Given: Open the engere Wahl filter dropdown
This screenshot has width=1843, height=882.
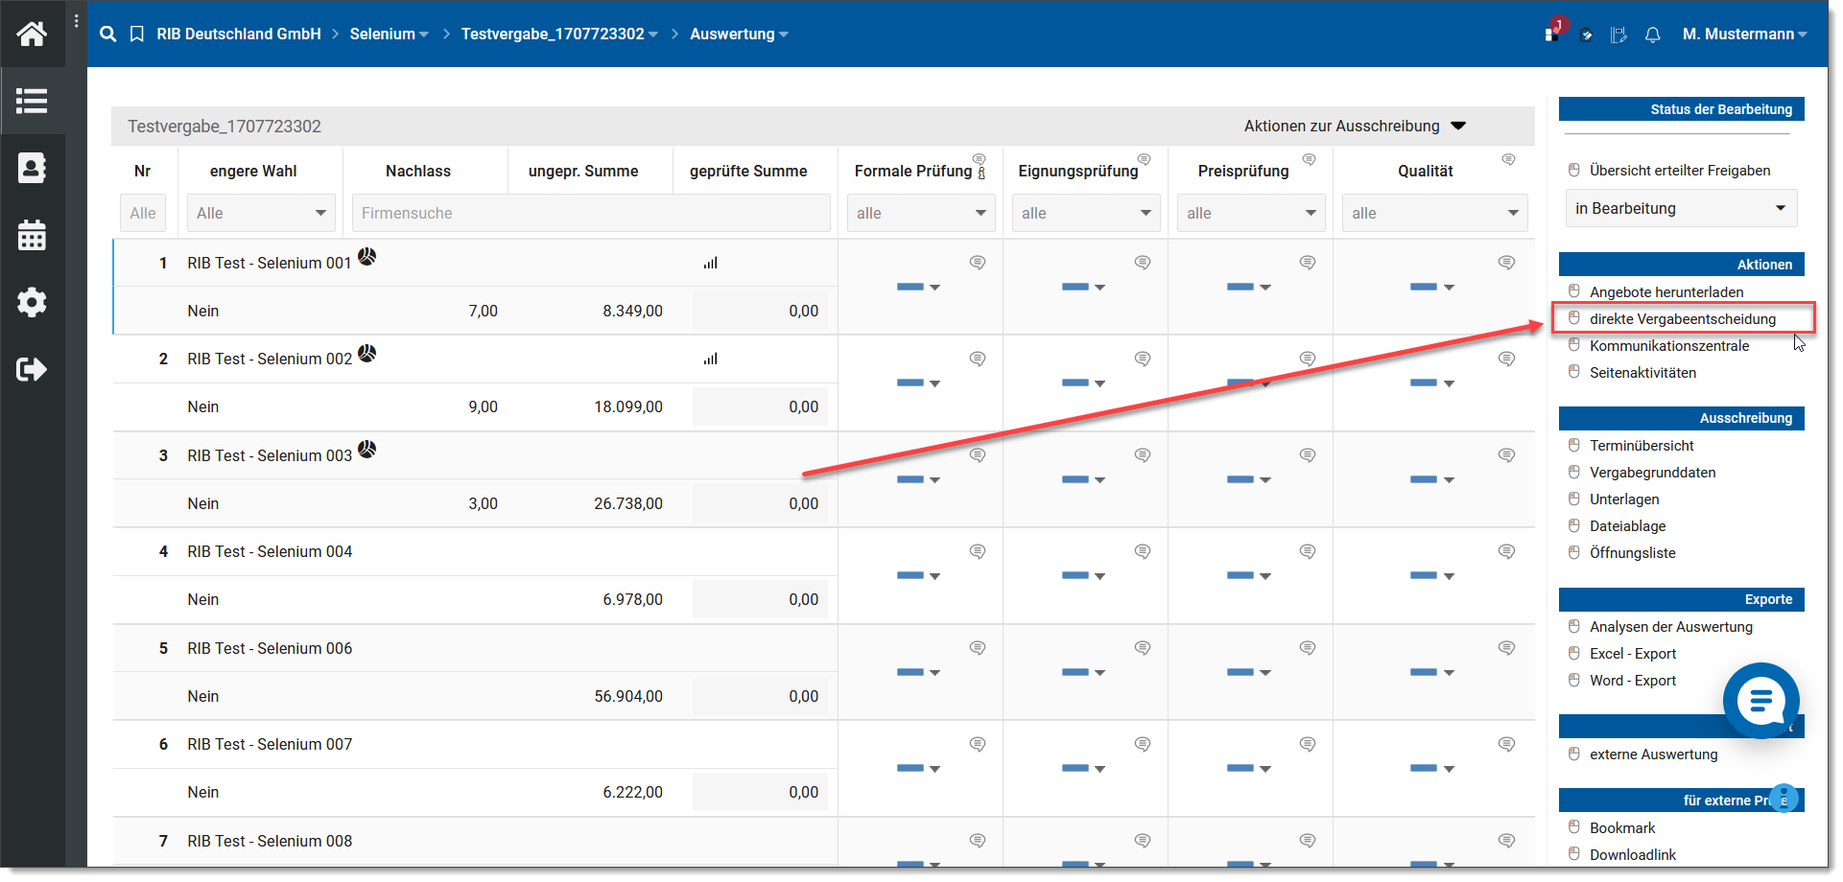Looking at the screenshot, I should (x=261, y=213).
